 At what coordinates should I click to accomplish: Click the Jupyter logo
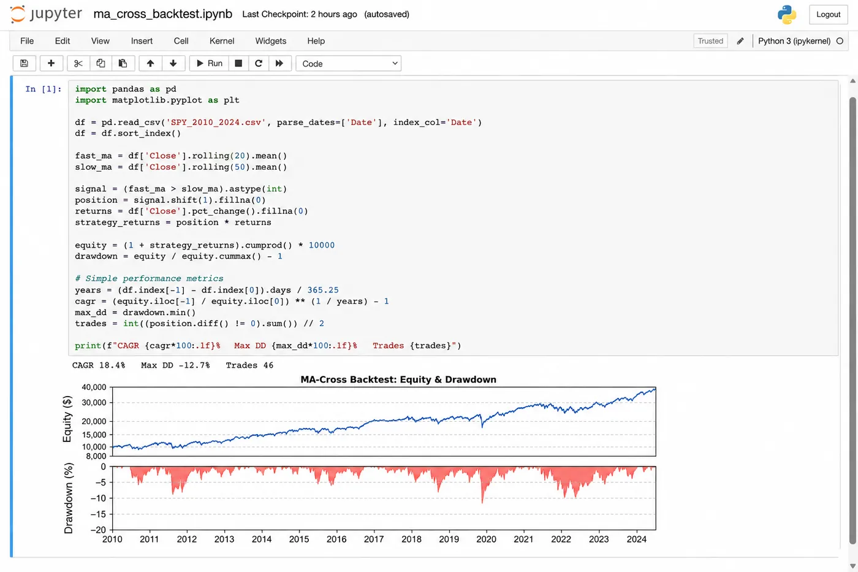46,14
